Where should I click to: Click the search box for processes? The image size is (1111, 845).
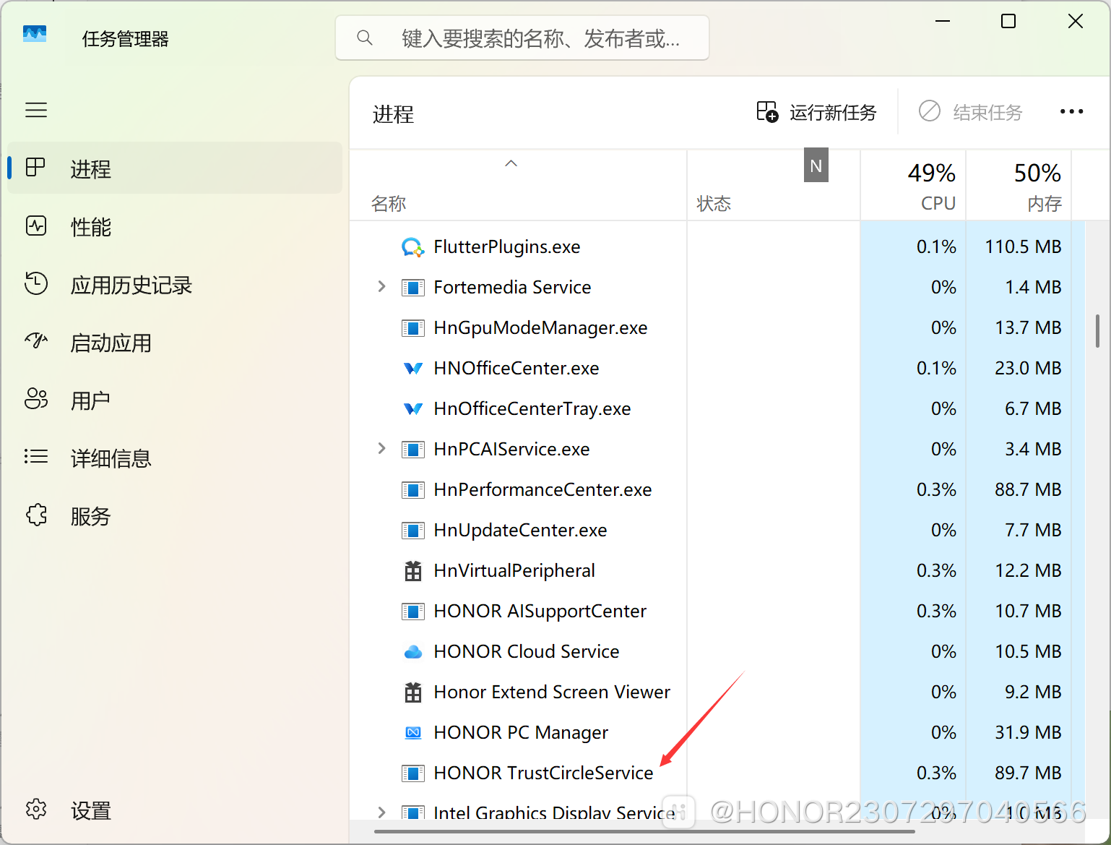[522, 38]
